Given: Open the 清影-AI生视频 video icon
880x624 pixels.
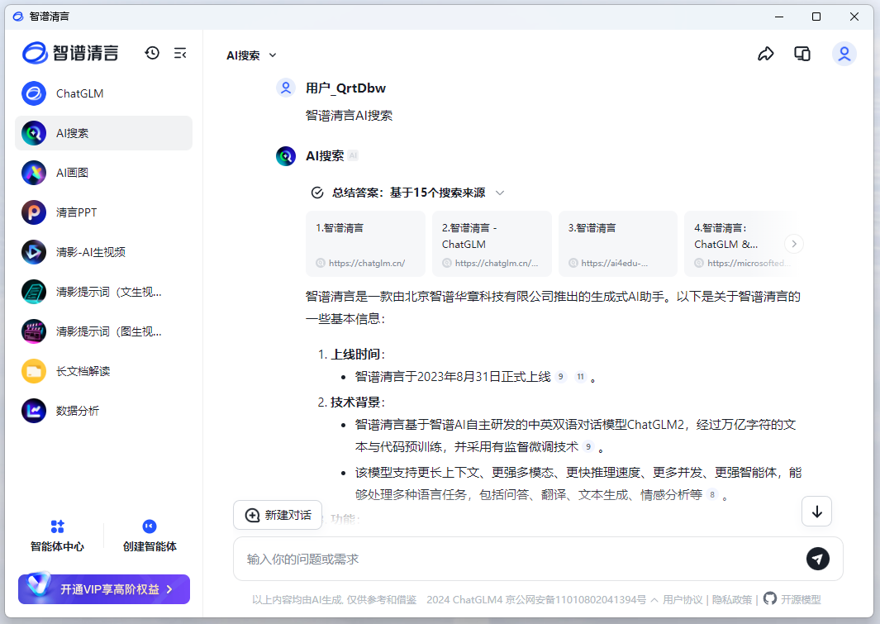Looking at the screenshot, I should 34,252.
